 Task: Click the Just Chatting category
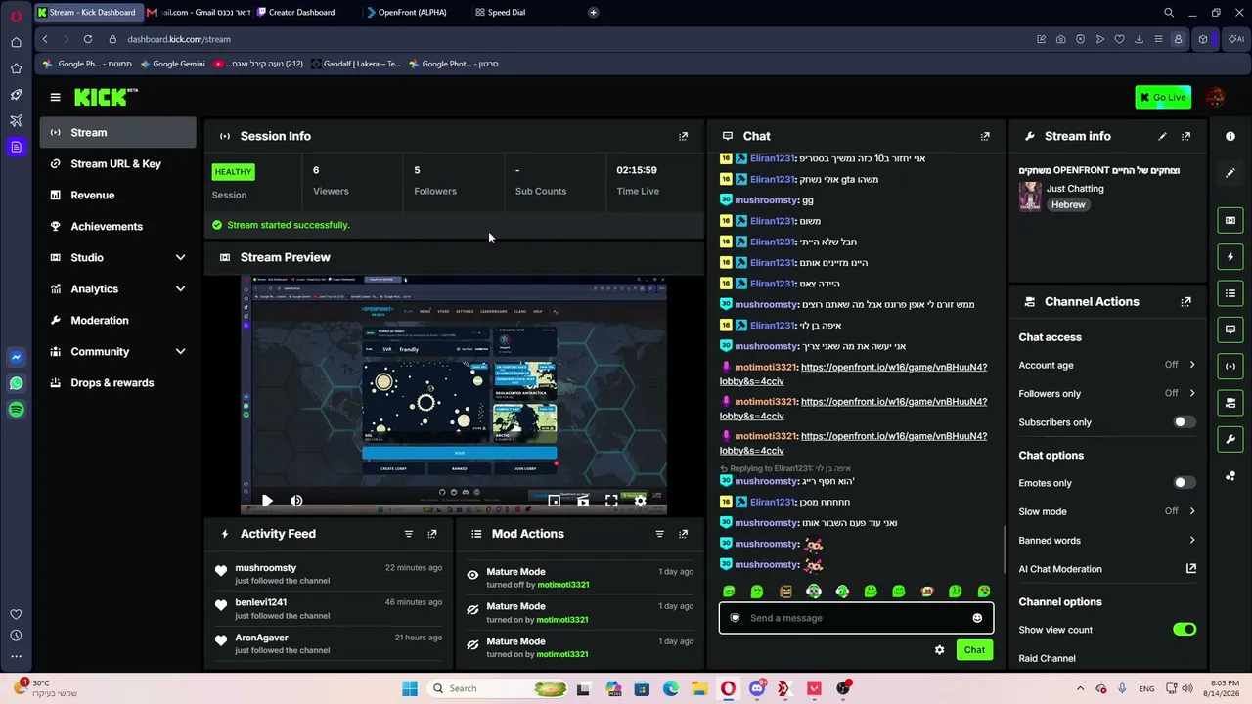pyautogui.click(x=1075, y=188)
